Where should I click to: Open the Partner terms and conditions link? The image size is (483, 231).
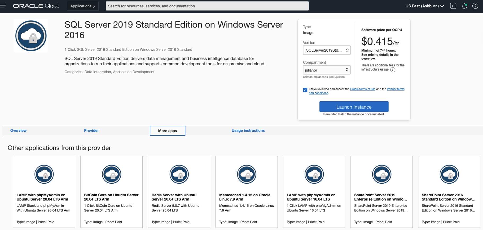(396, 89)
